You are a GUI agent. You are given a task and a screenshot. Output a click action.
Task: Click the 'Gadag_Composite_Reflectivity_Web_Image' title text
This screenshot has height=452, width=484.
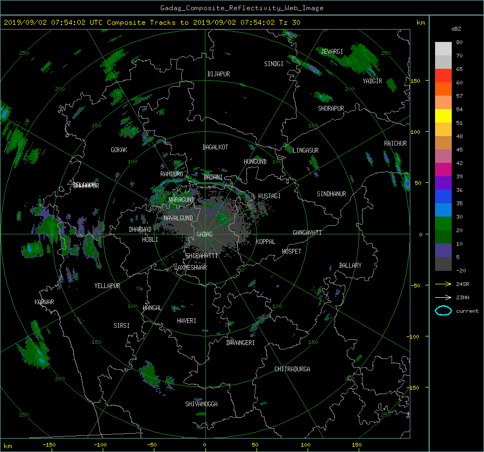tap(241, 8)
